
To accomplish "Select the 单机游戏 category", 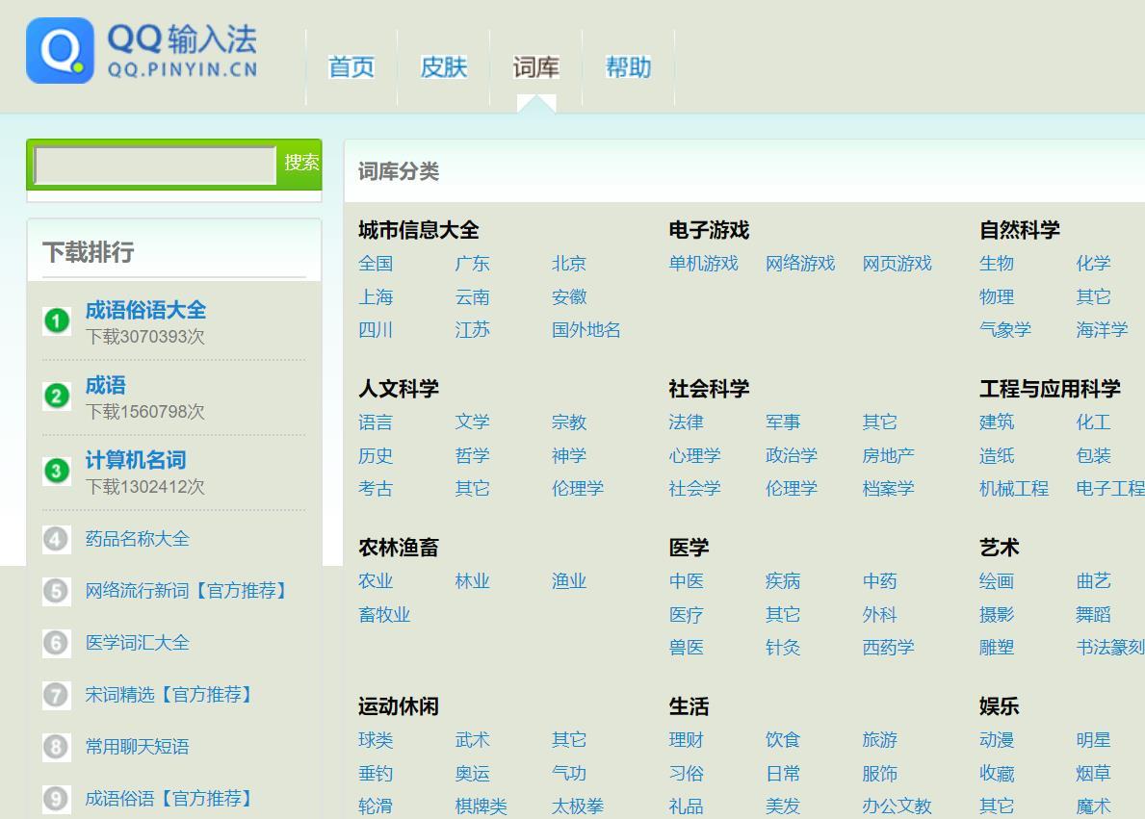I will click(704, 264).
